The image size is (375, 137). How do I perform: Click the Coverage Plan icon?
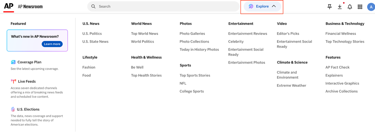(x=13, y=62)
